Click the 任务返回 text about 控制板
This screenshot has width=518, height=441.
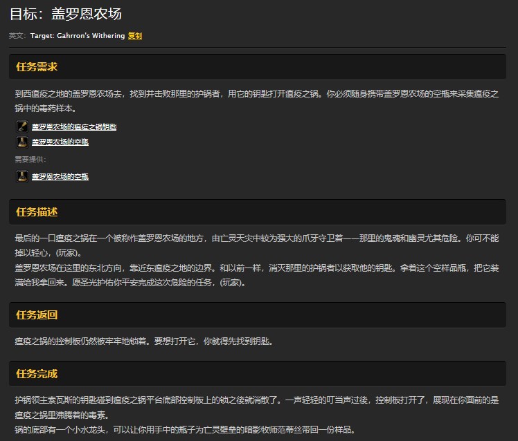(x=143, y=341)
